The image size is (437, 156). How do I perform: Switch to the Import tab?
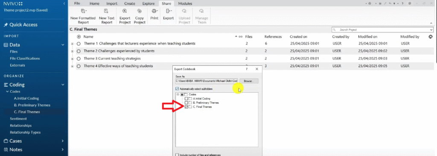click(x=111, y=3)
